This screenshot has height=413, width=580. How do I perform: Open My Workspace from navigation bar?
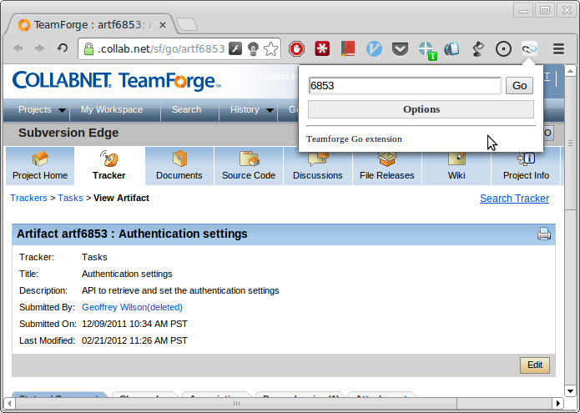(112, 110)
